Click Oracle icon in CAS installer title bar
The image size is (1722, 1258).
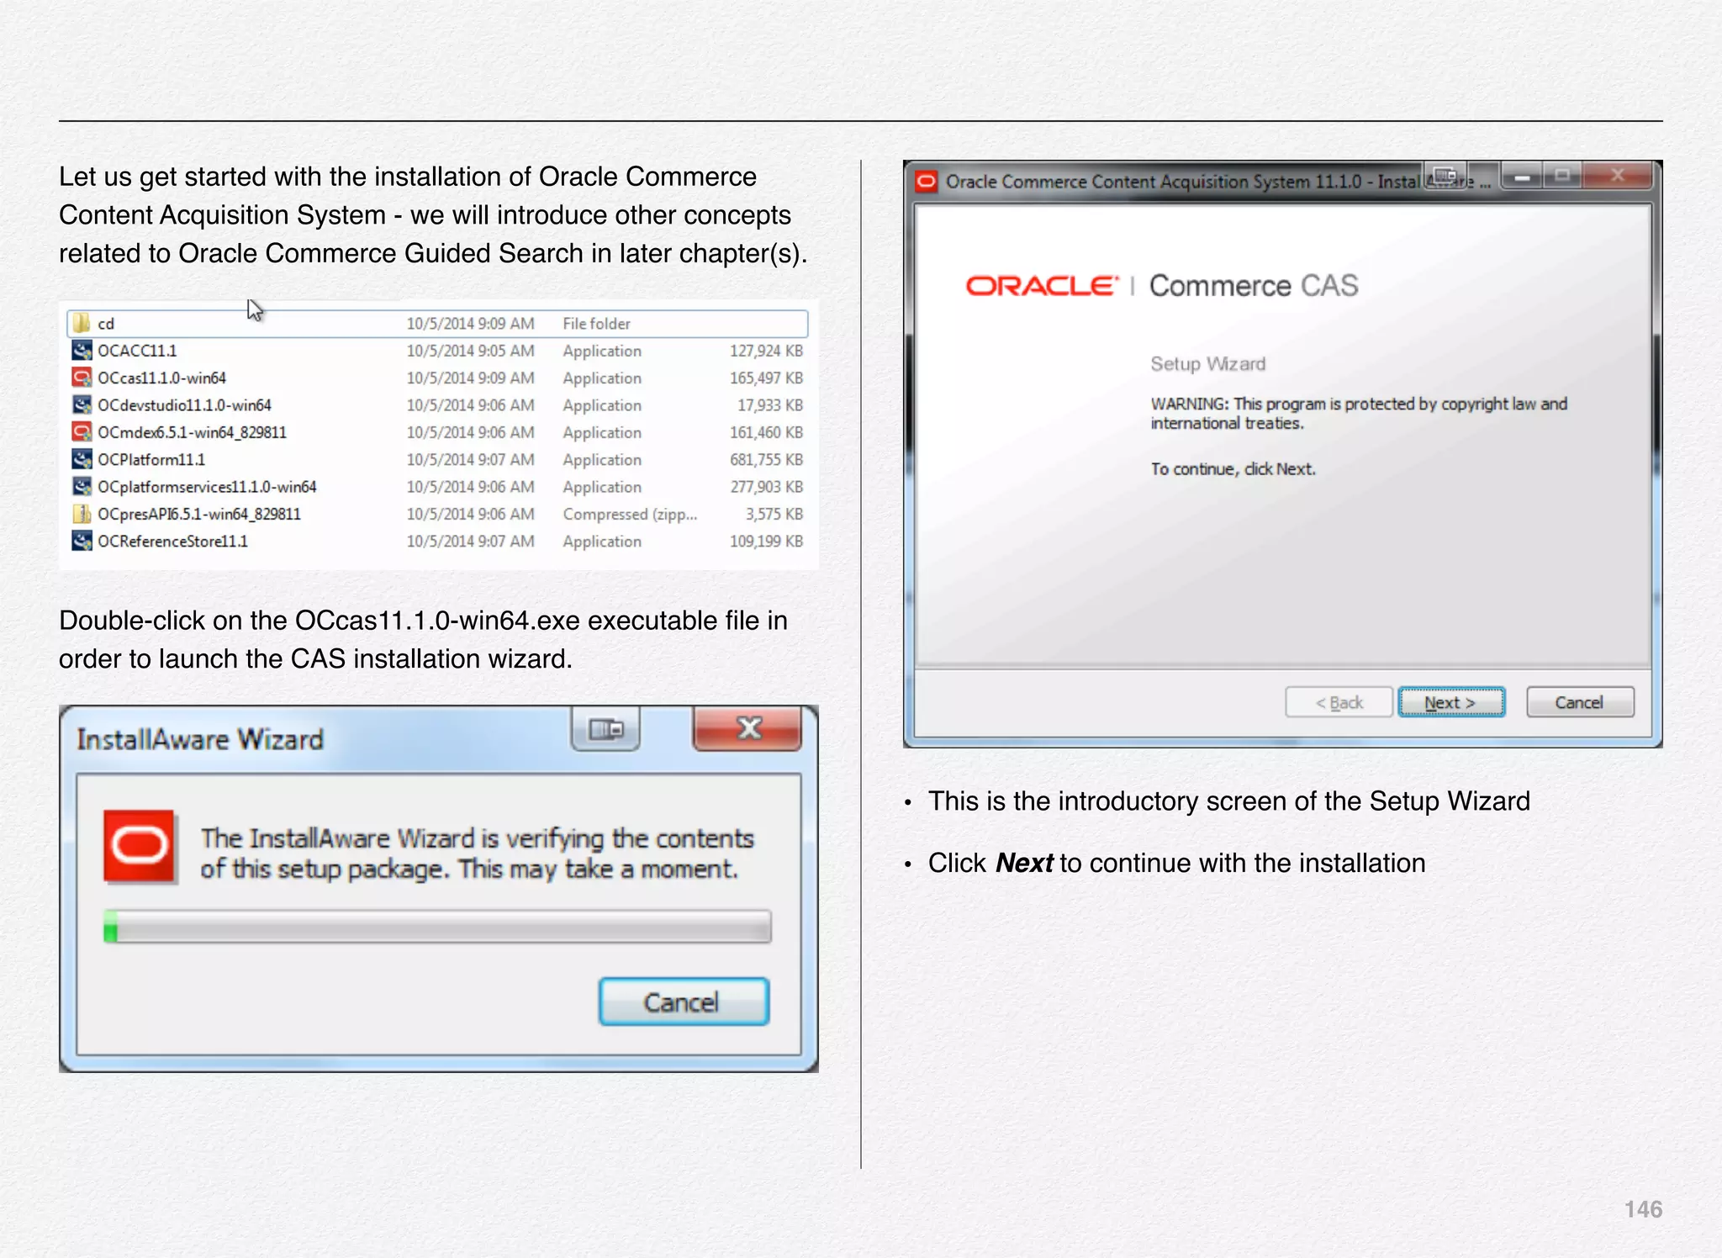(927, 181)
